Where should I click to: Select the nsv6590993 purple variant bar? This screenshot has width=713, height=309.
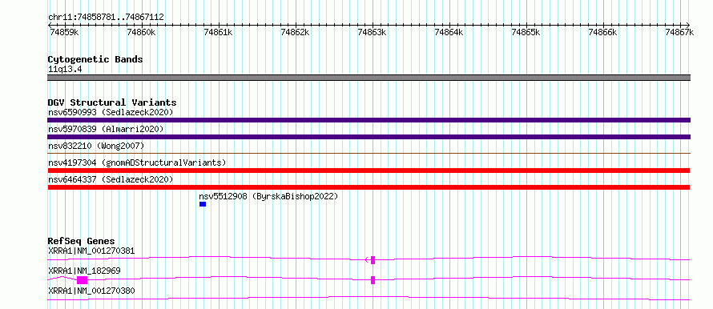pyautogui.click(x=369, y=120)
